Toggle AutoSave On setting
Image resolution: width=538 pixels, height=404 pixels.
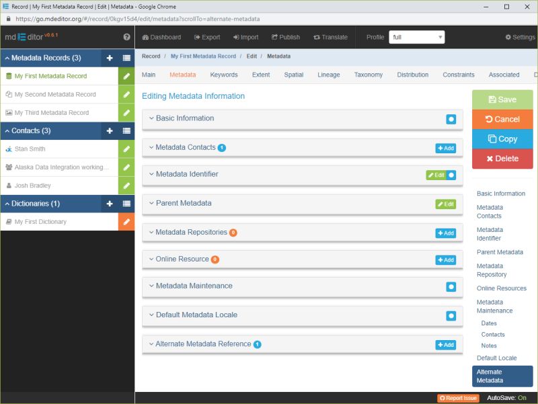coord(506,398)
